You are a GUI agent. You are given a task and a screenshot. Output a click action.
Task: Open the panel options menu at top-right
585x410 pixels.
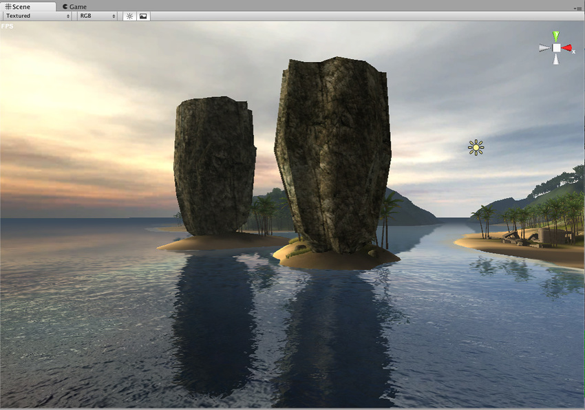[x=577, y=8]
